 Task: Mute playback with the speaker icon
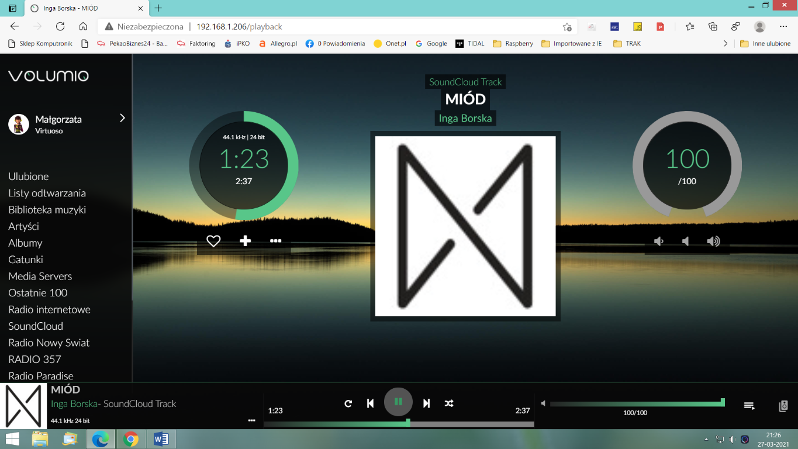coord(685,241)
